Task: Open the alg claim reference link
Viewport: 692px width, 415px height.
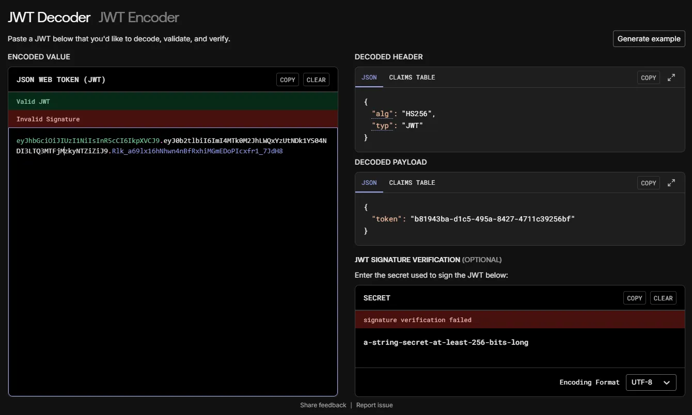Action: [x=382, y=114]
